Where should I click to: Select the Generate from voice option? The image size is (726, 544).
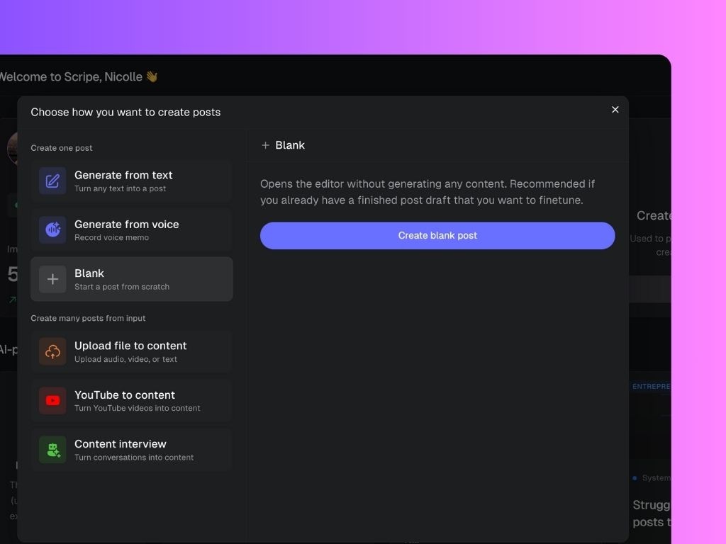tap(131, 230)
